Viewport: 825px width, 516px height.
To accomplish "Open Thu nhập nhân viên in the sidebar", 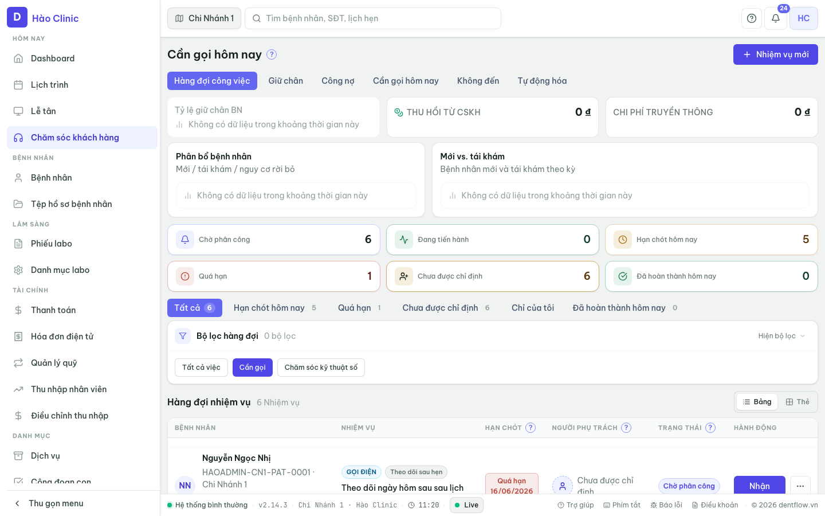I will 83,389.
